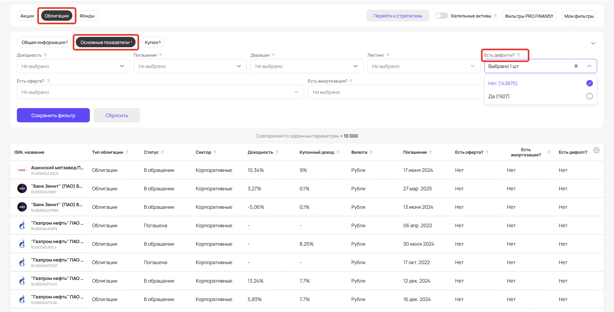Open table column settings gear icon
614x312 pixels.
(596, 150)
